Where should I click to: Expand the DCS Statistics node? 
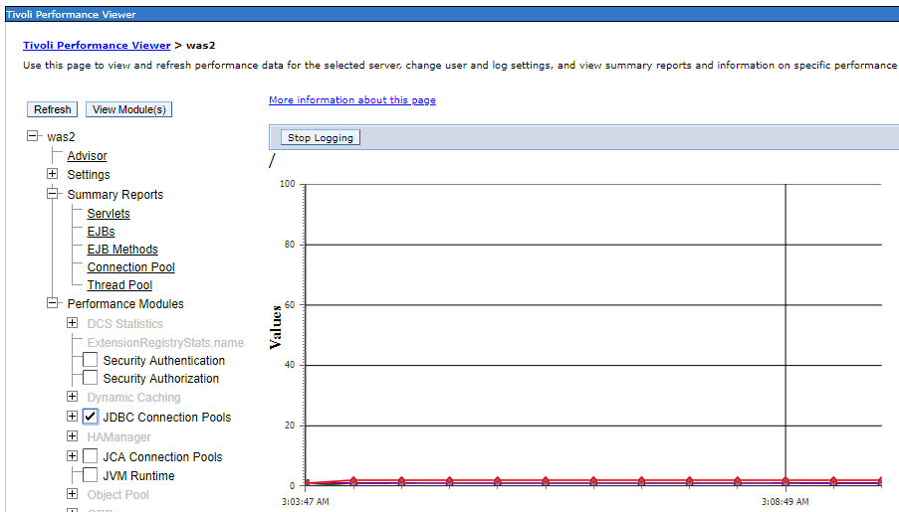73,323
